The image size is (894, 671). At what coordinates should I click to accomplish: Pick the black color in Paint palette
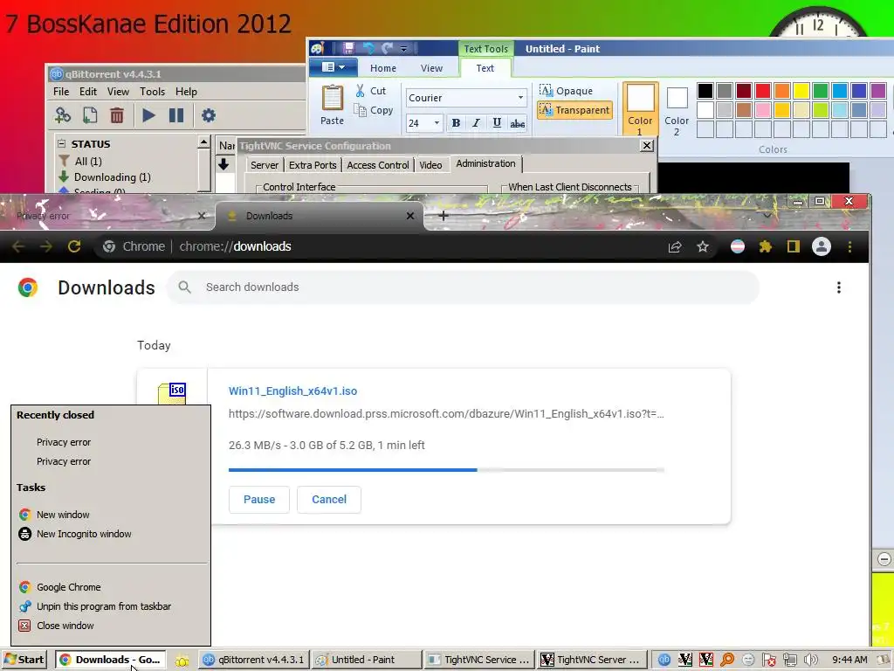point(705,90)
